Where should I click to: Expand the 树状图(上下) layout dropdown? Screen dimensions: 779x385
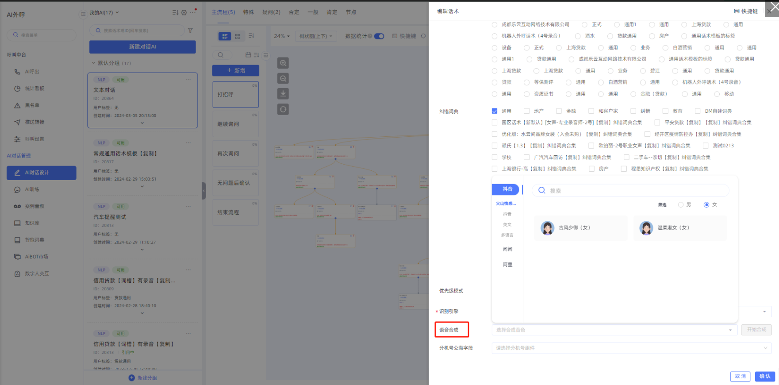[x=316, y=36]
